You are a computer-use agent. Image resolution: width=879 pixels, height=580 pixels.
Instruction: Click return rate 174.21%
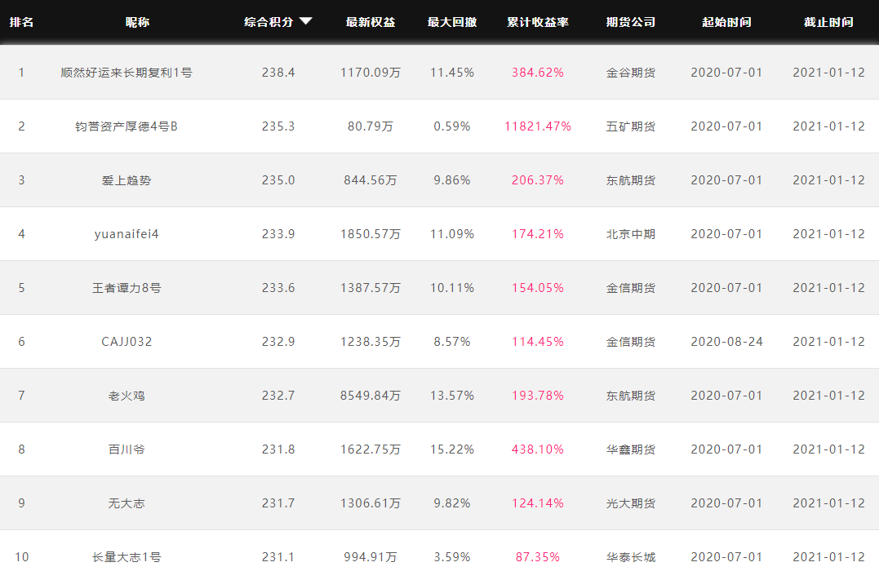click(x=538, y=233)
